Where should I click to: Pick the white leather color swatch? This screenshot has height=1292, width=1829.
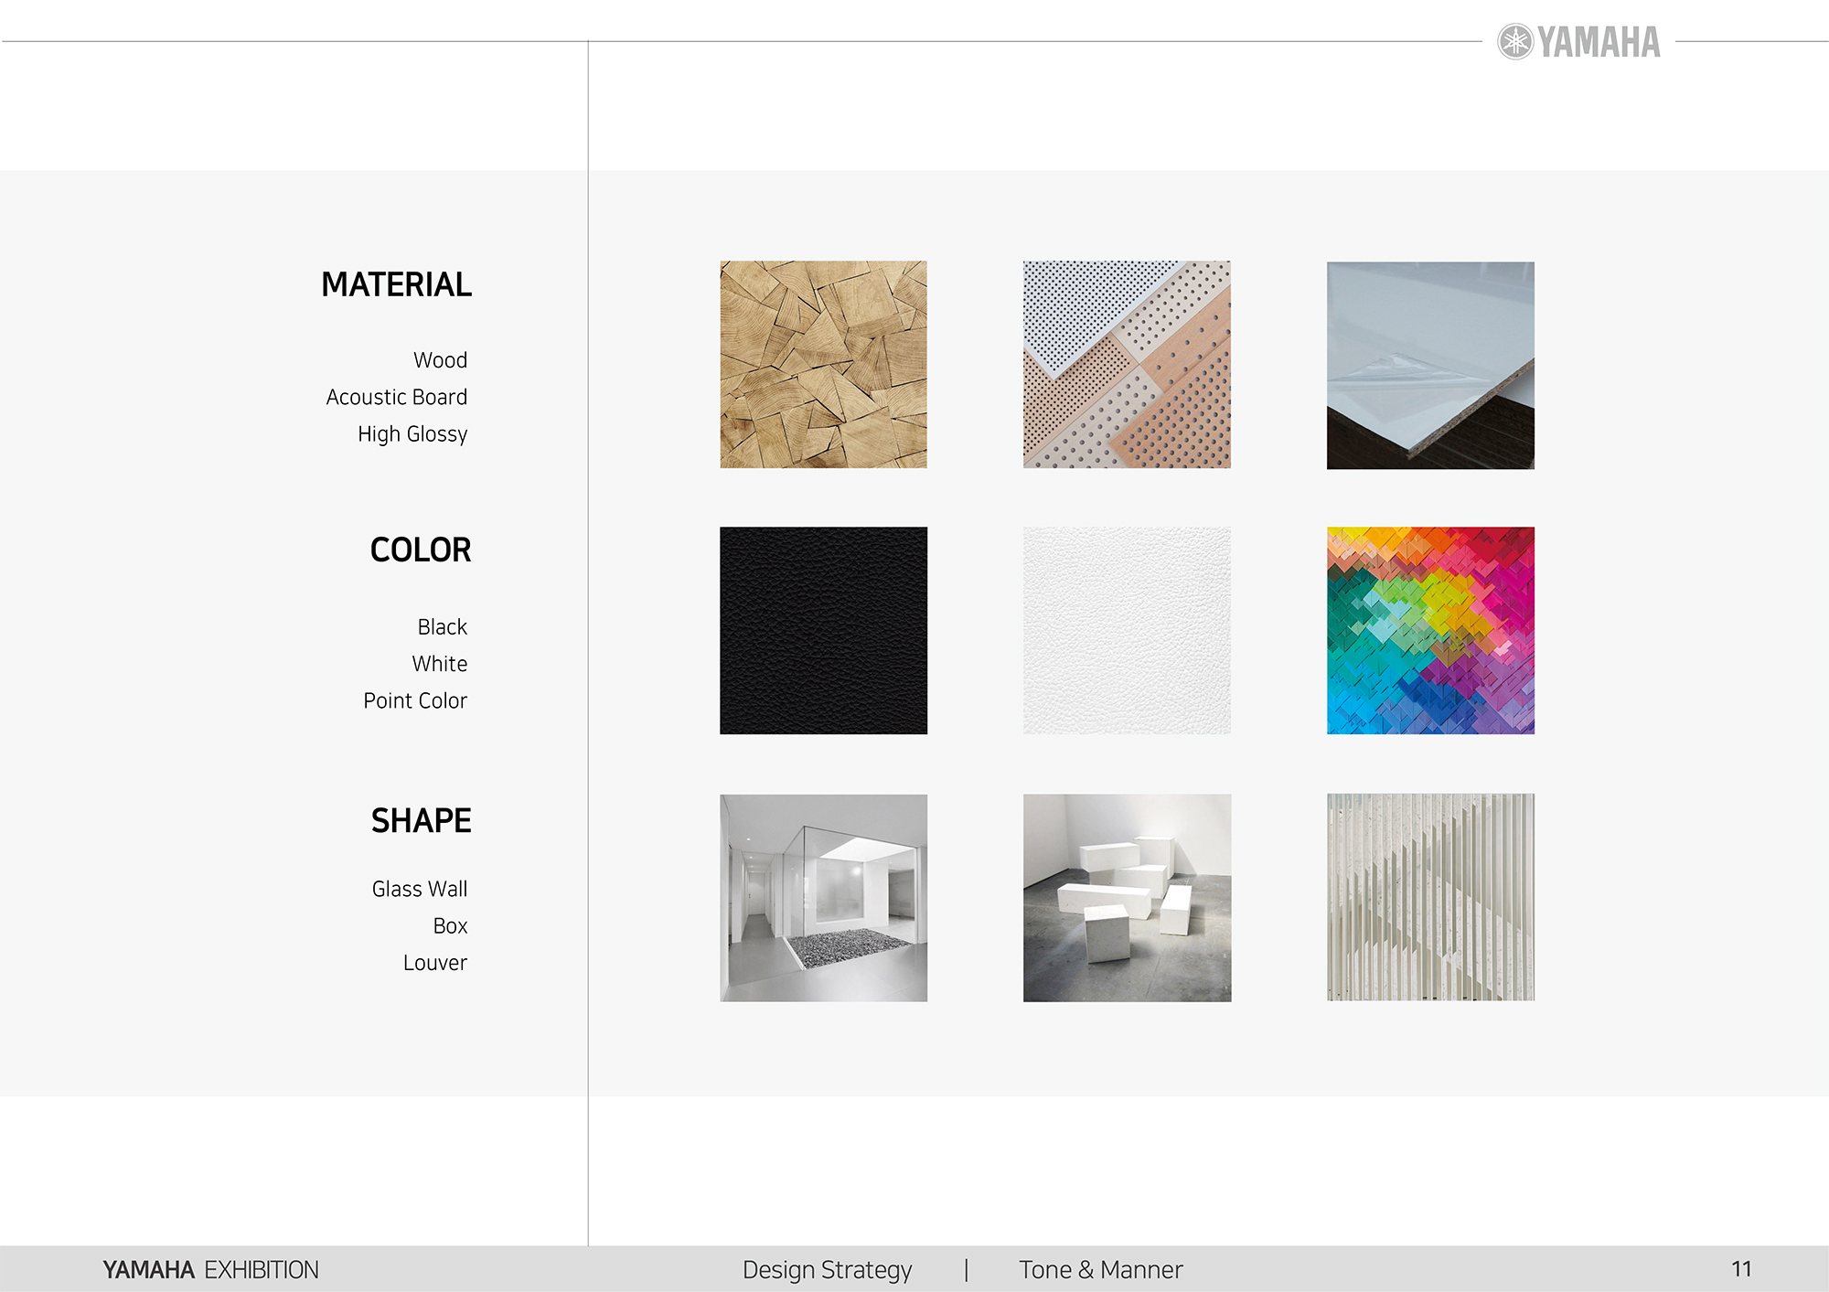click(1127, 630)
